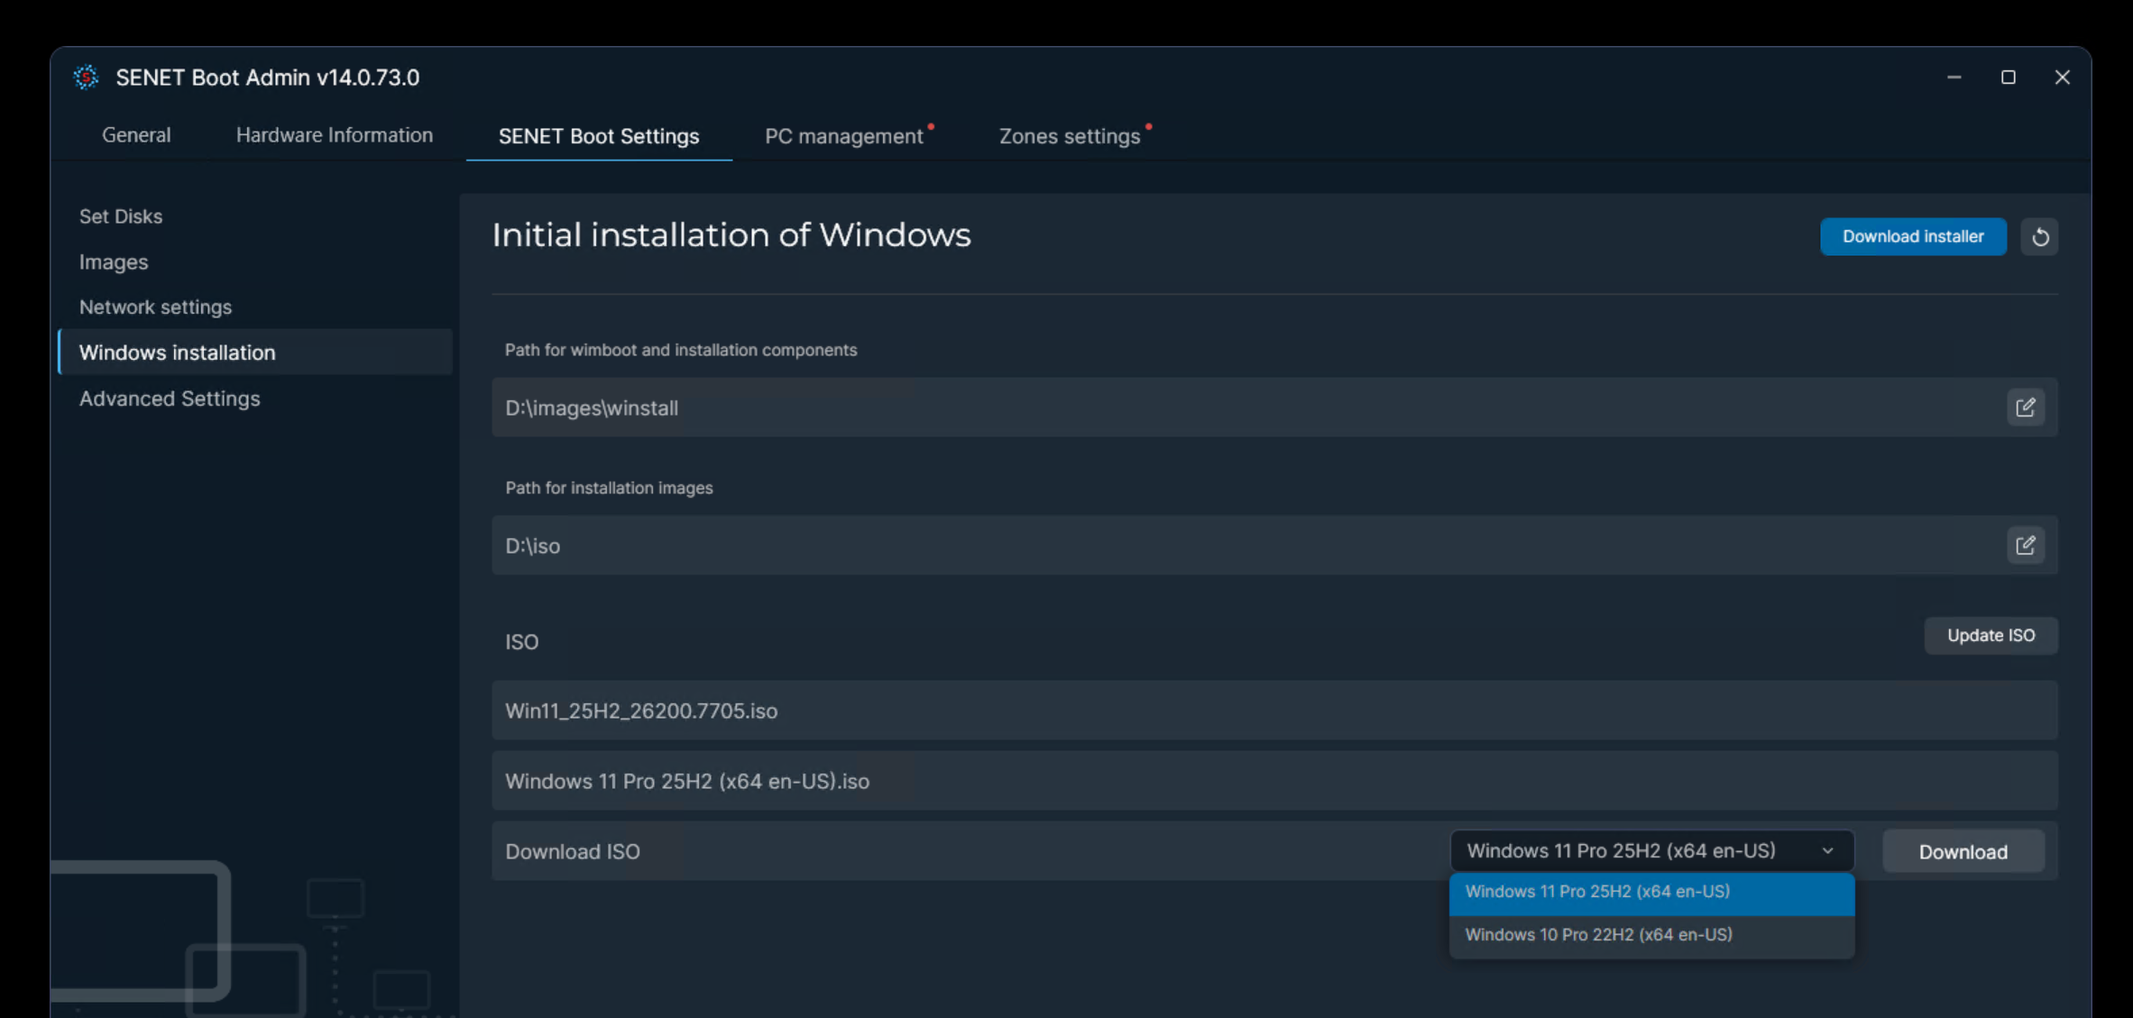
Task: Switch to the General tab
Action: (x=136, y=135)
